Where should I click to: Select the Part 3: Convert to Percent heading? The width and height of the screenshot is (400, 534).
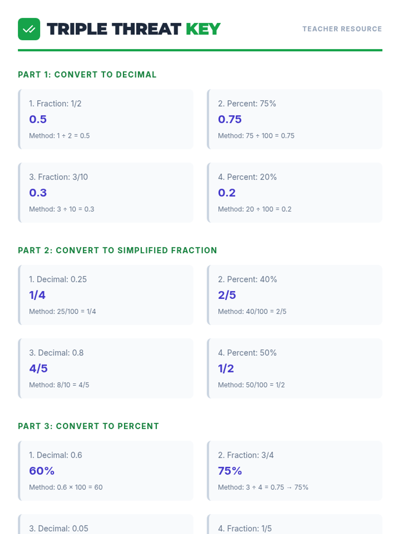[x=88, y=426]
